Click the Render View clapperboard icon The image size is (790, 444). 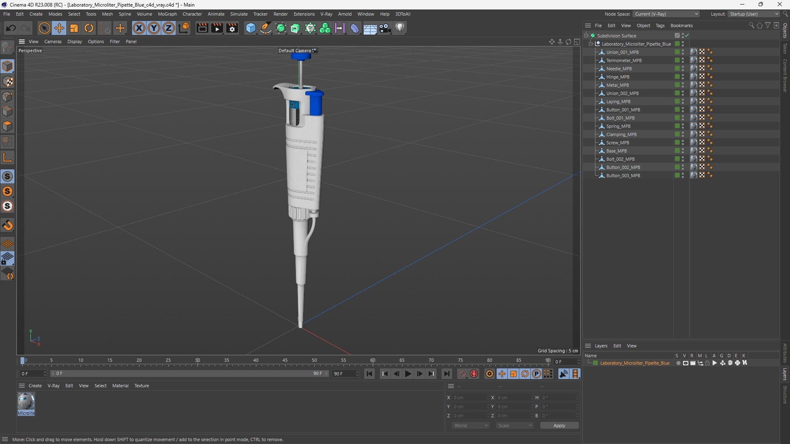click(x=202, y=28)
